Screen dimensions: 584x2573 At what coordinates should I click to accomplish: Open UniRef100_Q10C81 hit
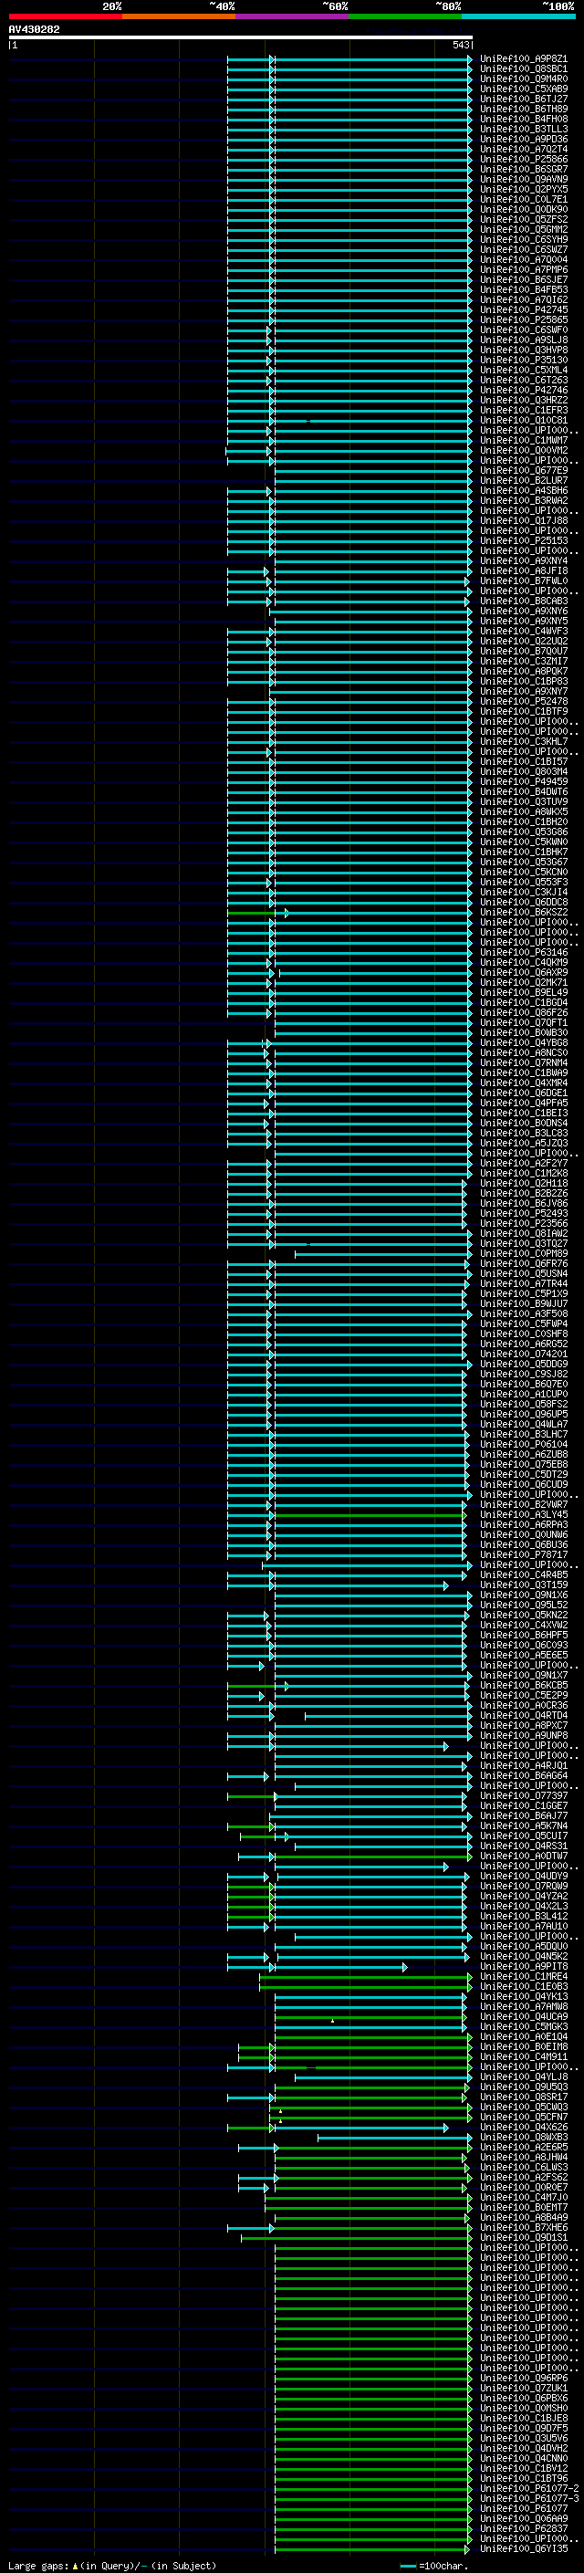point(524,421)
